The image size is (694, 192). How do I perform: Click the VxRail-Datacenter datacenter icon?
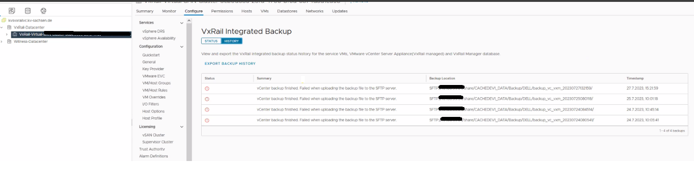tap(9, 27)
